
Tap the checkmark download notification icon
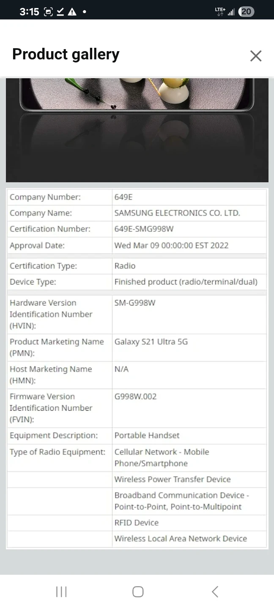point(60,12)
